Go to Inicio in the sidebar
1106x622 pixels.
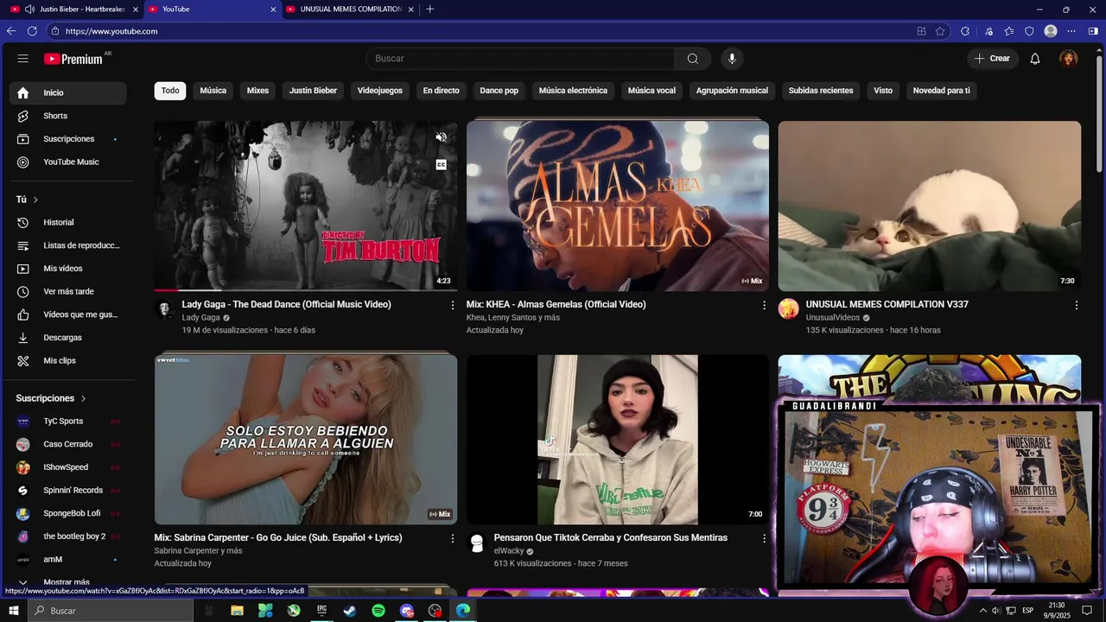pyautogui.click(x=68, y=92)
